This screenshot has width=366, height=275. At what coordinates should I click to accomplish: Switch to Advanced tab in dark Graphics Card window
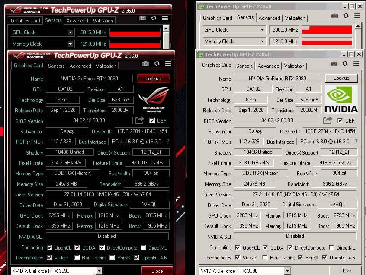coord(80,66)
